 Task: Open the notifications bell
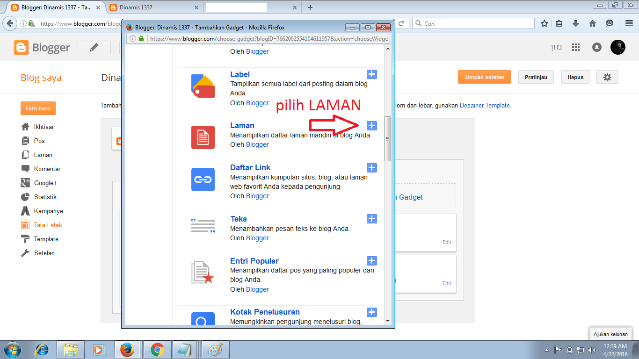point(596,47)
